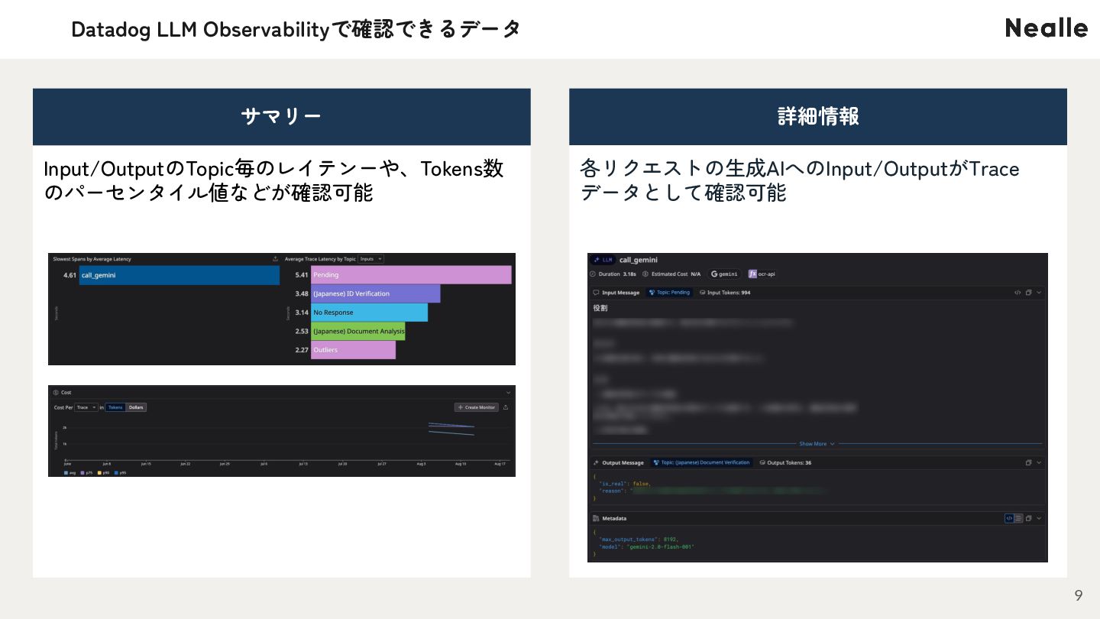The width and height of the screenshot is (1100, 619).
Task: Click the Topic: Pending tag
Action: point(669,293)
